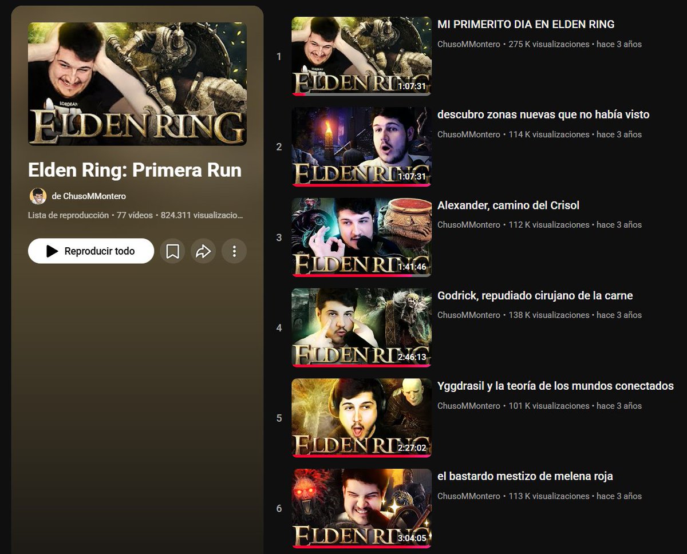The image size is (687, 554).
Task: Open thumbnail of 'el bastardo mestizo' video
Action: (x=361, y=508)
